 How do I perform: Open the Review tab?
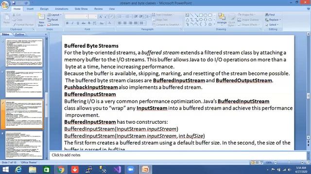coord(99,9)
